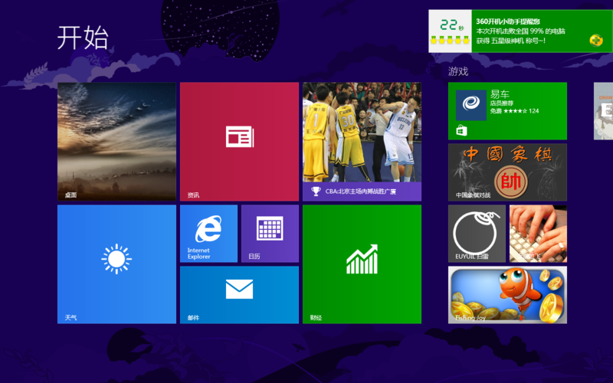This screenshot has width=613, height=383.
Task: Click the 360 shield icon in the notification
Action: (596, 41)
